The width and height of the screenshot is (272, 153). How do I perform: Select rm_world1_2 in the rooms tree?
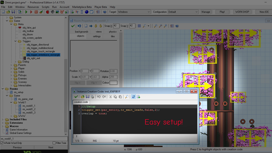pos(29,109)
